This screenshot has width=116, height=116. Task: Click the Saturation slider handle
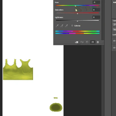pyautogui.click(x=77, y=14)
